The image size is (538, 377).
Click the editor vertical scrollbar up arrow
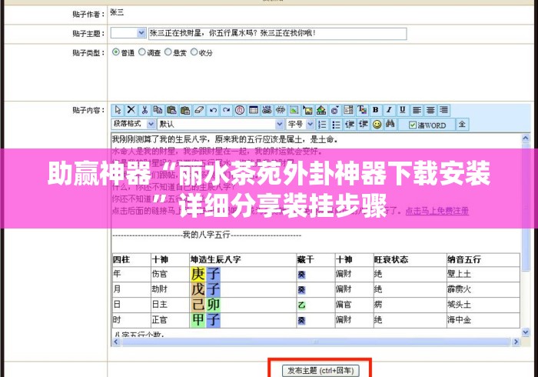coord(525,138)
